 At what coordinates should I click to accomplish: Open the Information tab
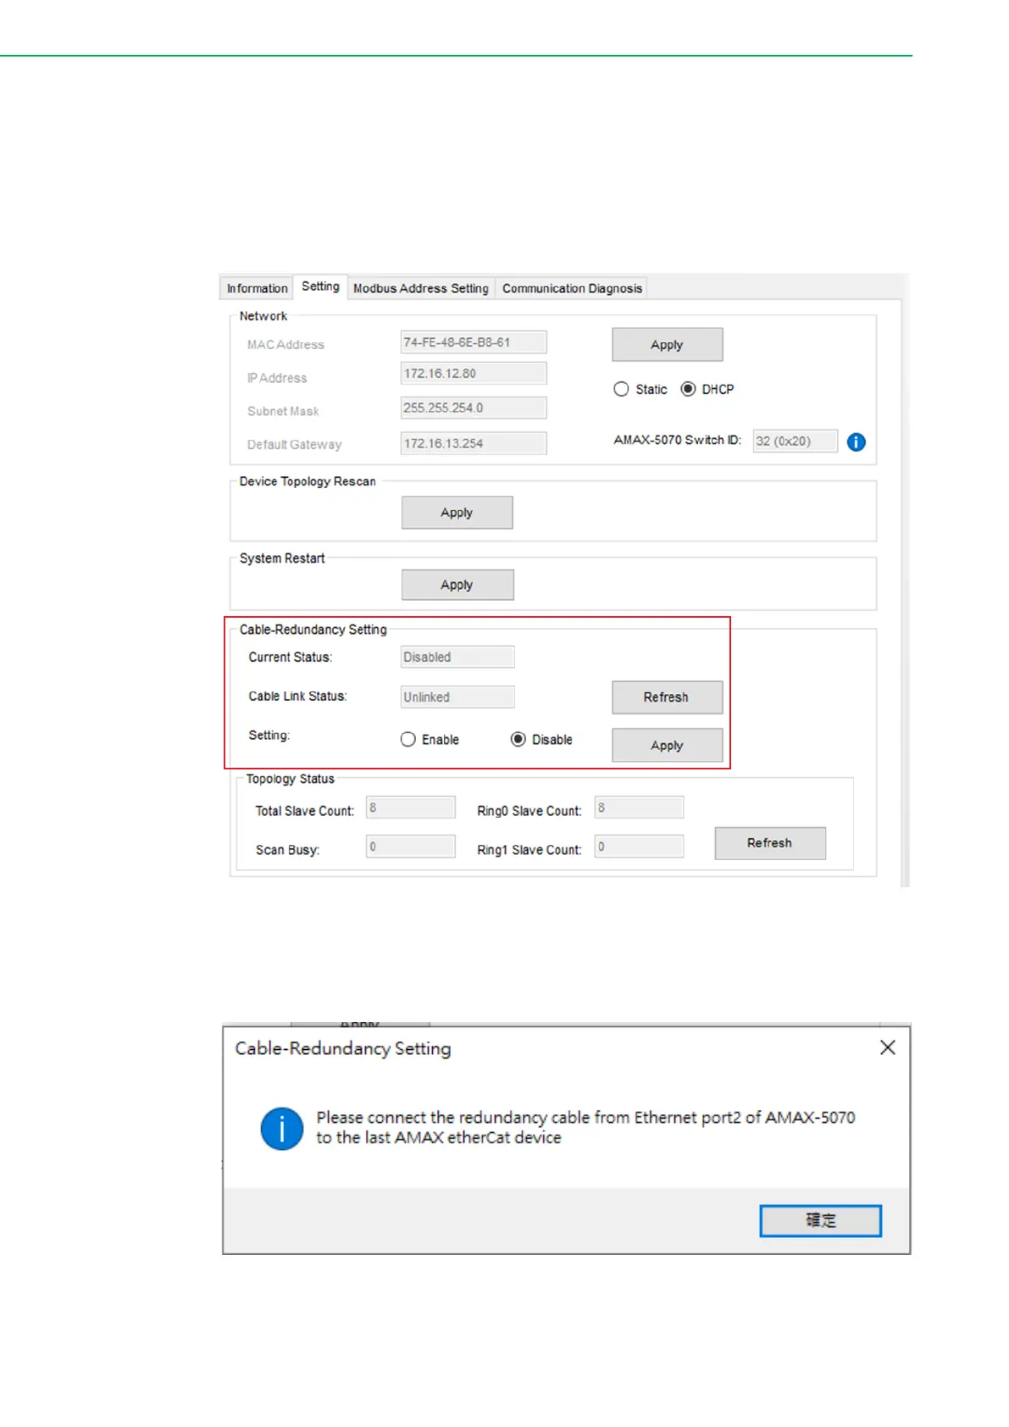257,288
